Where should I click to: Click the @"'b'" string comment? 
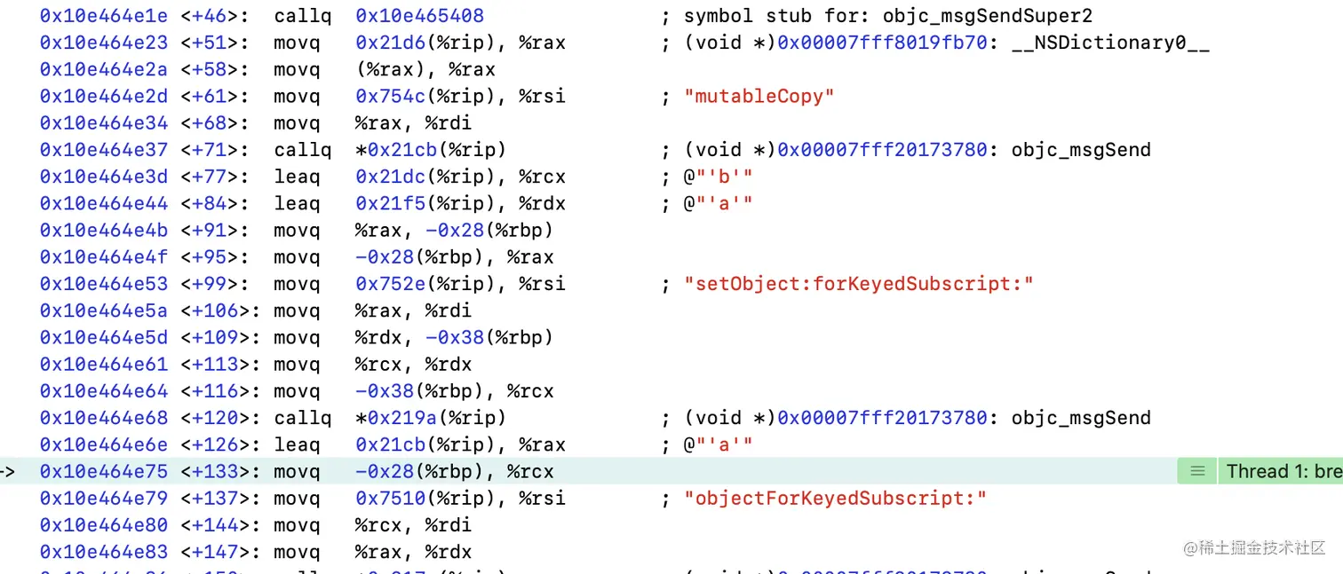718,177
